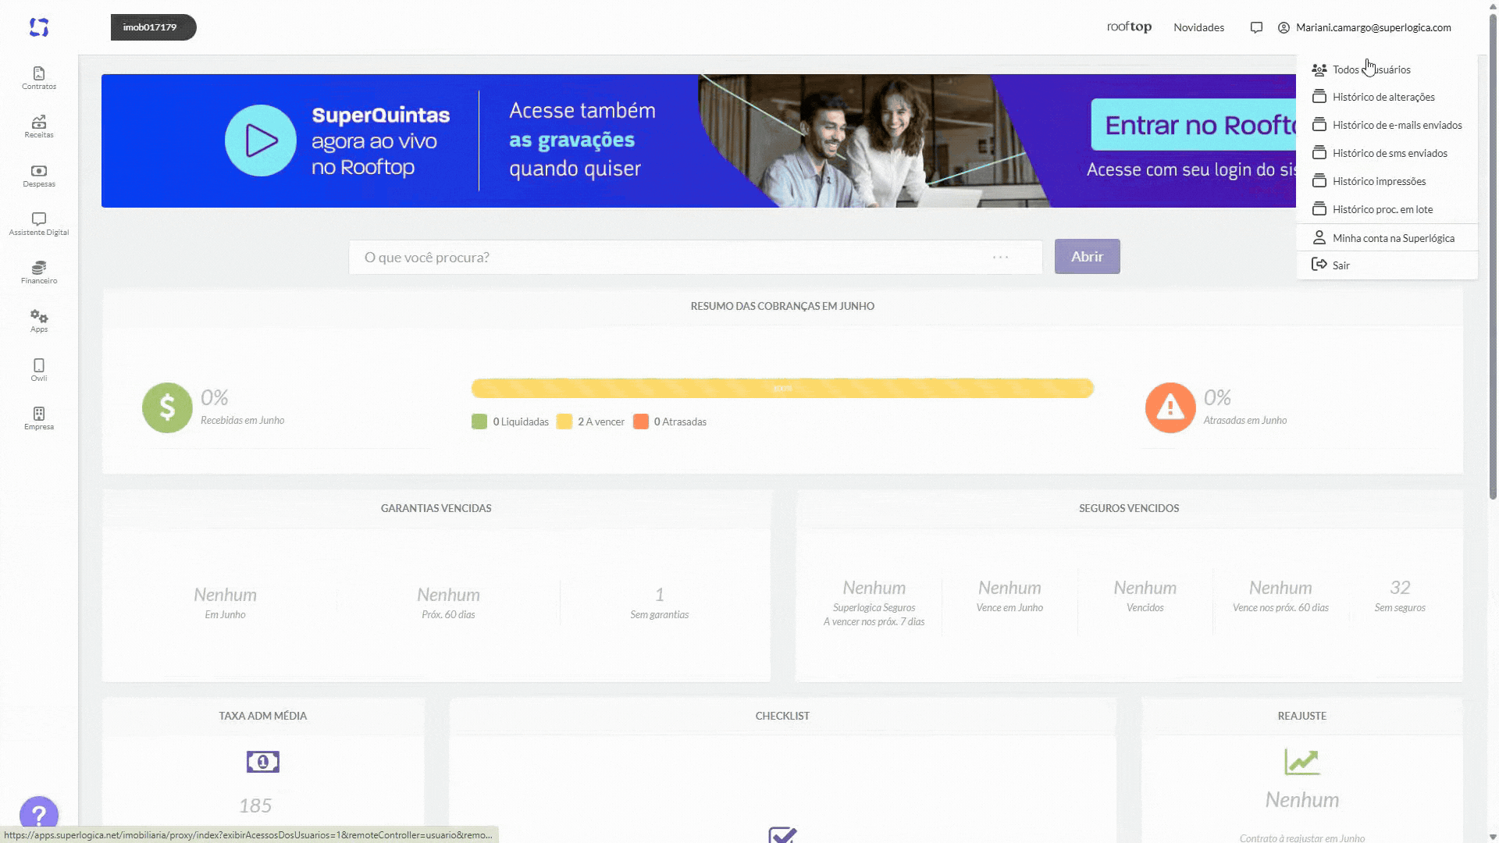The width and height of the screenshot is (1499, 843).
Task: Click the orange Atrasadas legend swatch
Action: coord(641,421)
